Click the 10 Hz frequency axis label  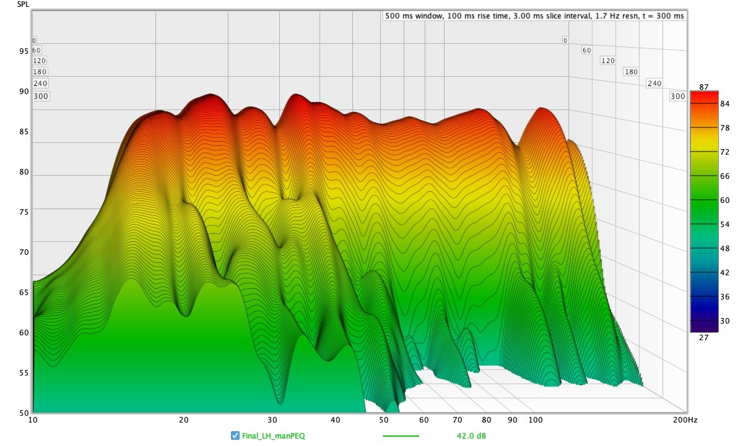pyautogui.click(x=33, y=420)
